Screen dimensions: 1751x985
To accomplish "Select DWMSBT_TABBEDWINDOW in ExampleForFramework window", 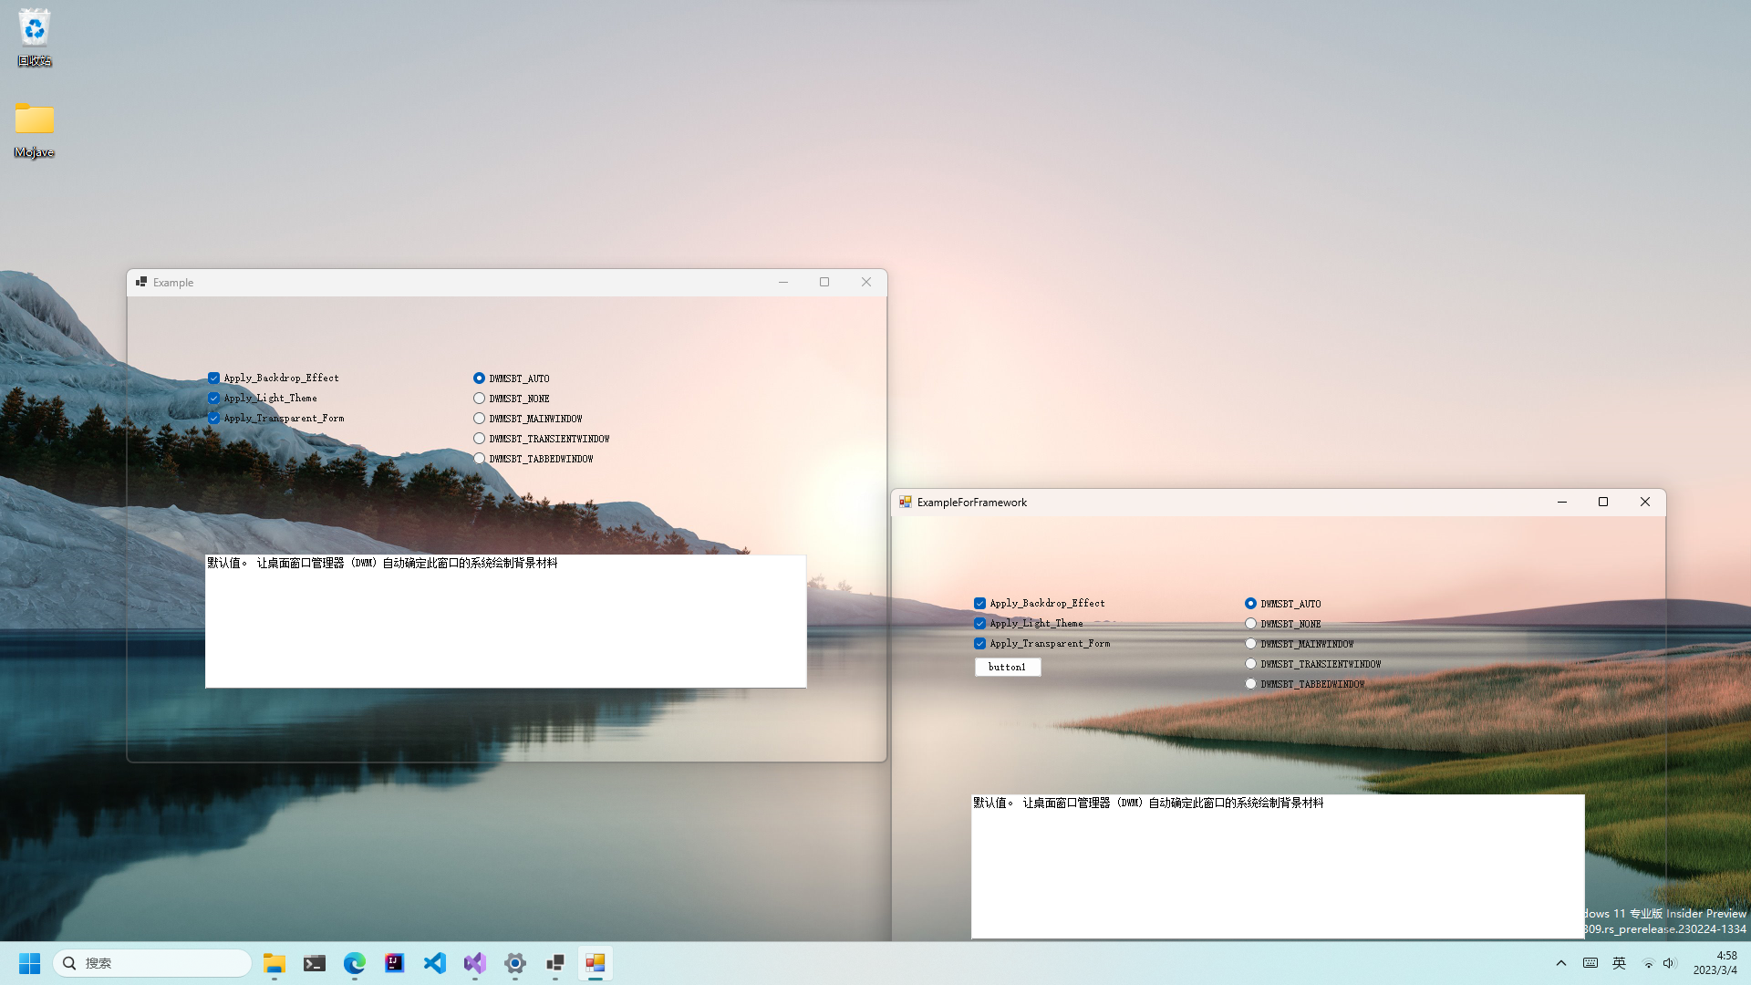I will click(x=1250, y=682).
